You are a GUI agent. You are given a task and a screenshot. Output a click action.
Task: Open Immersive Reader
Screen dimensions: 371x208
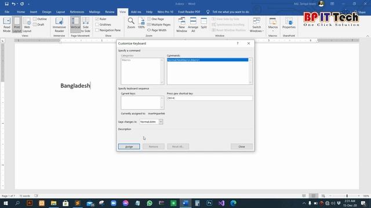pos(59,24)
